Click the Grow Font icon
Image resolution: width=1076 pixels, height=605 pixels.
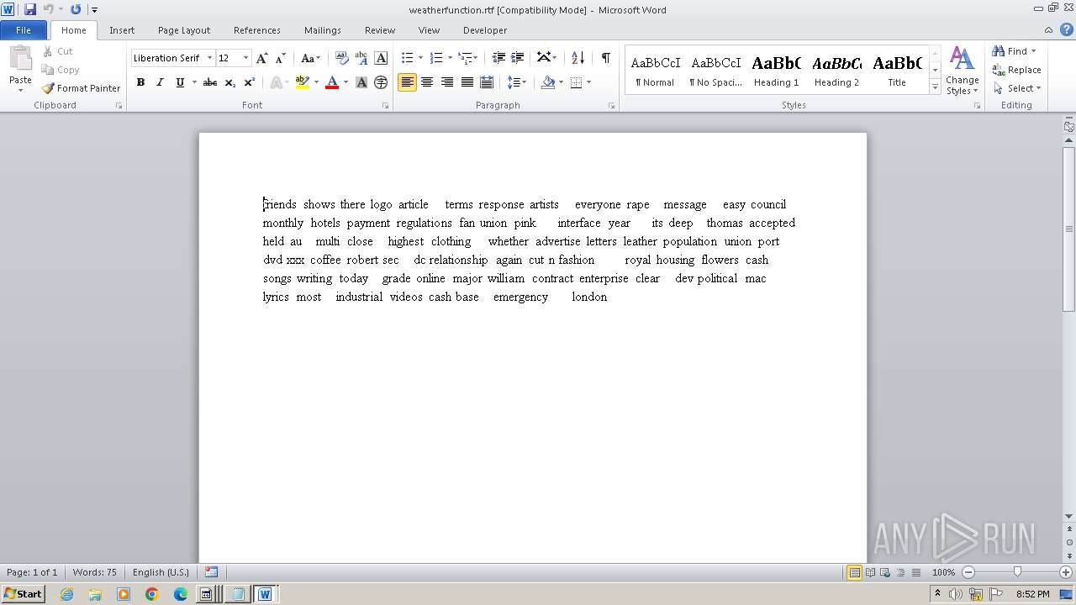pos(262,58)
